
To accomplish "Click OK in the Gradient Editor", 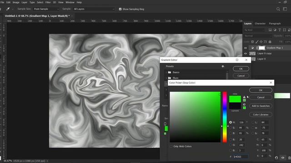I will [x=241, y=69].
